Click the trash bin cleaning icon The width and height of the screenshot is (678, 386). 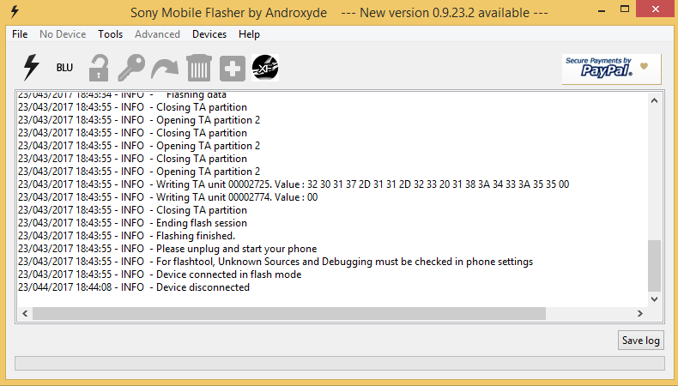[x=199, y=68]
